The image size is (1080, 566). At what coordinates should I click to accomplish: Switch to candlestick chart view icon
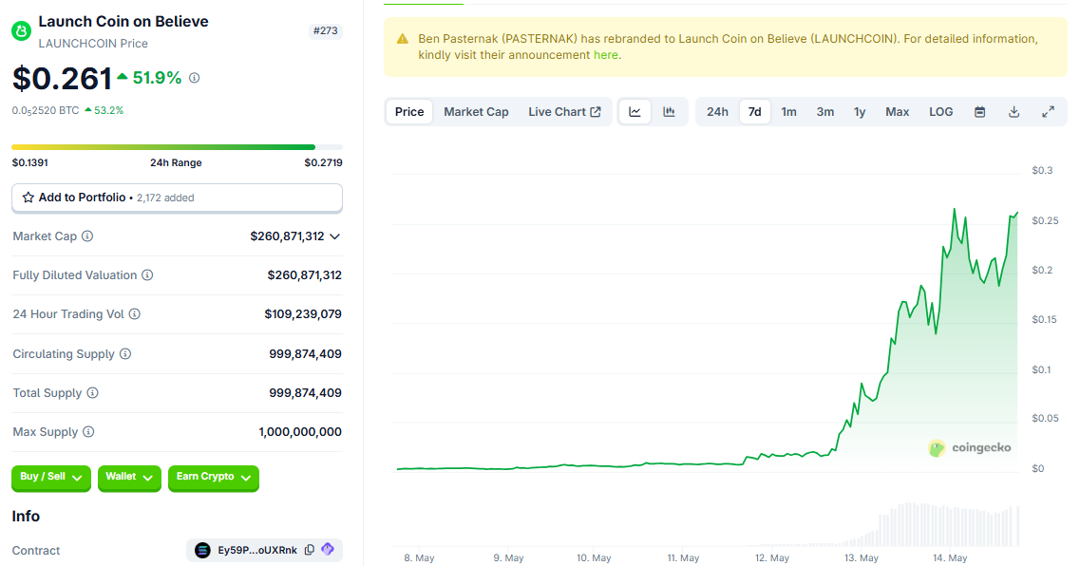(669, 111)
